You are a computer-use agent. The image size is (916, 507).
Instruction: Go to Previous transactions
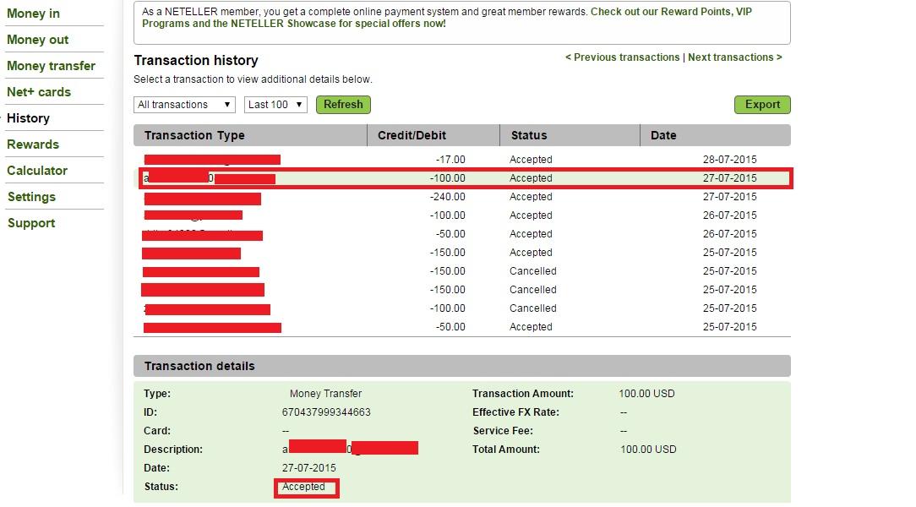[x=623, y=57]
